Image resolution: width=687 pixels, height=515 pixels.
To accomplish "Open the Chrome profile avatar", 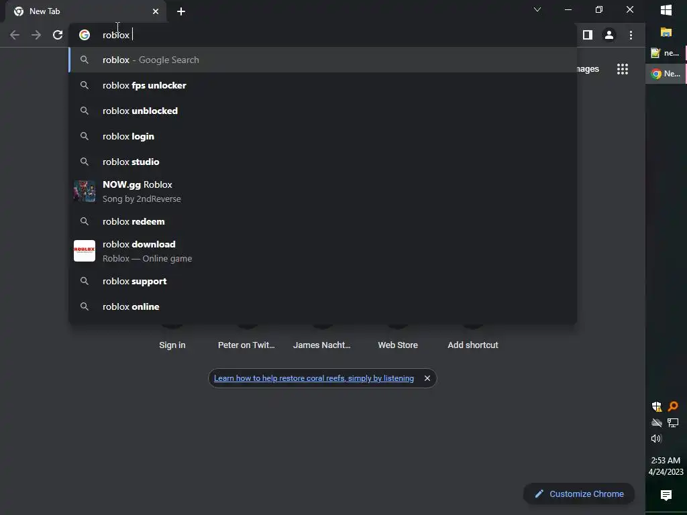I will (609, 35).
